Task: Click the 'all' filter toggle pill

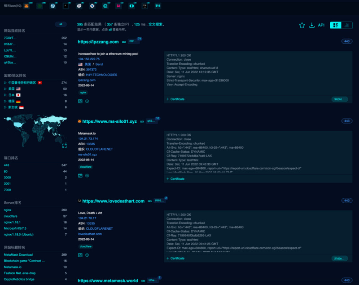Action: point(60,24)
